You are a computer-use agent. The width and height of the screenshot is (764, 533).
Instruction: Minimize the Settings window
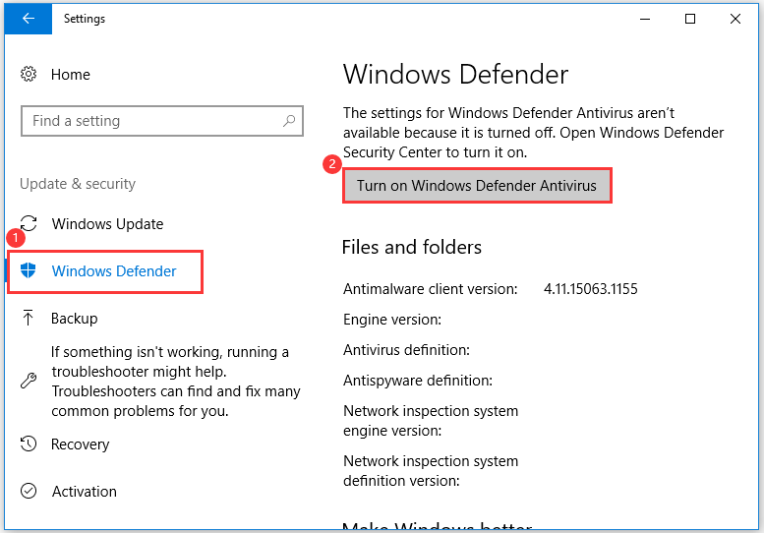pyautogui.click(x=645, y=19)
